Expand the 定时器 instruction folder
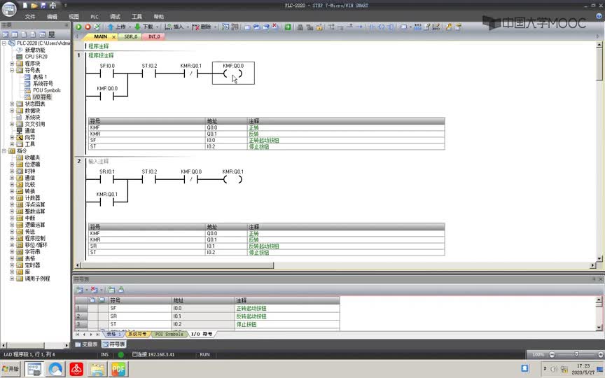The width and height of the screenshot is (605, 378). (12, 265)
